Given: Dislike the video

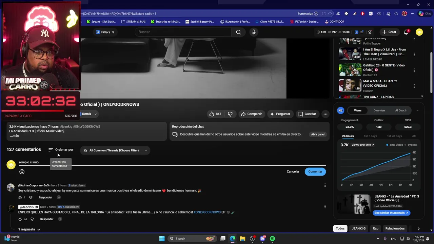Looking at the screenshot, I should [230, 114].
